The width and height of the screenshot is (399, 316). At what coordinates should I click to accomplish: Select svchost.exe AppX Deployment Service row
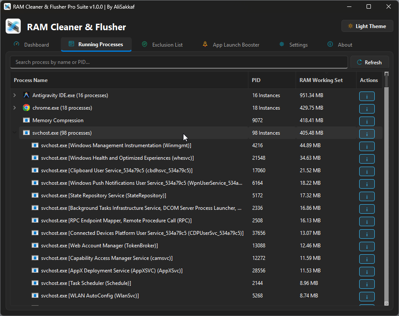196,271
